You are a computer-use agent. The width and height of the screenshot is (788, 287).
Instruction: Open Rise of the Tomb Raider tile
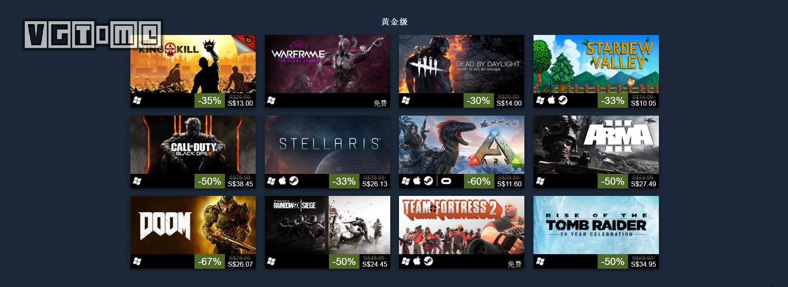tap(596, 225)
